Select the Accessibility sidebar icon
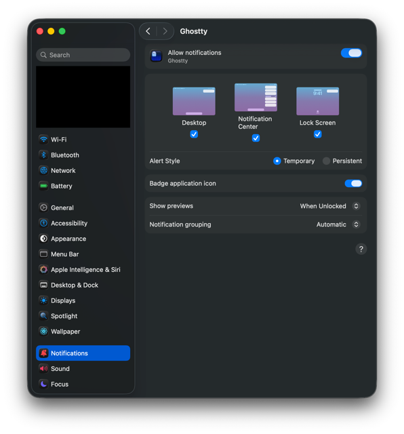Image resolution: width=404 pixels, height=434 pixels. pos(43,223)
